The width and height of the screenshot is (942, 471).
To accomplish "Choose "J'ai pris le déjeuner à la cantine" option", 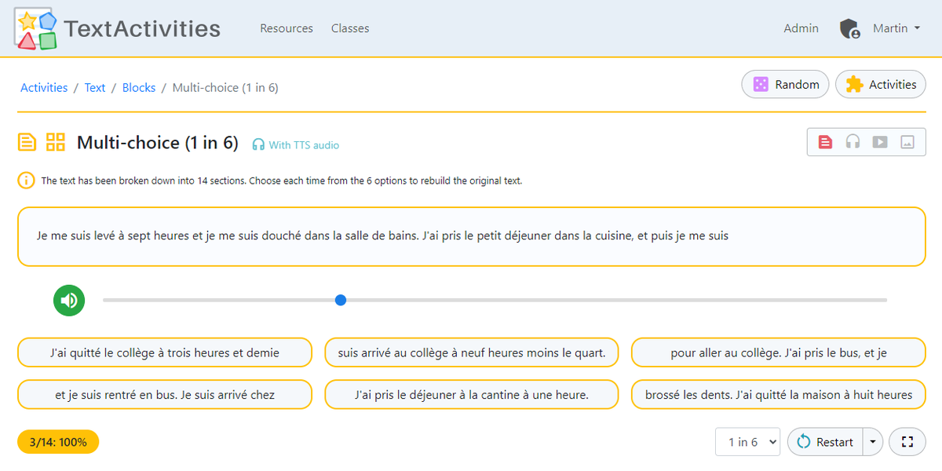I will [472, 395].
